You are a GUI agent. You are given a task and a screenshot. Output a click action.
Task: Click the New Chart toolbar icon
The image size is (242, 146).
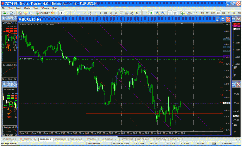4,13
